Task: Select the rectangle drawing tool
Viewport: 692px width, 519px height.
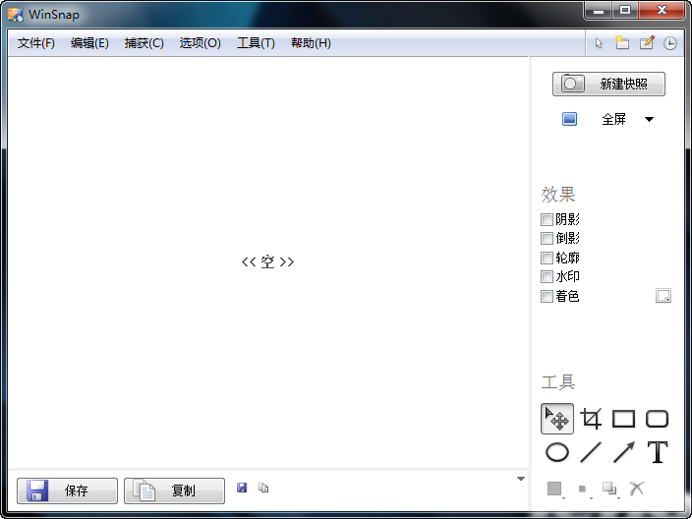Action: (623, 420)
